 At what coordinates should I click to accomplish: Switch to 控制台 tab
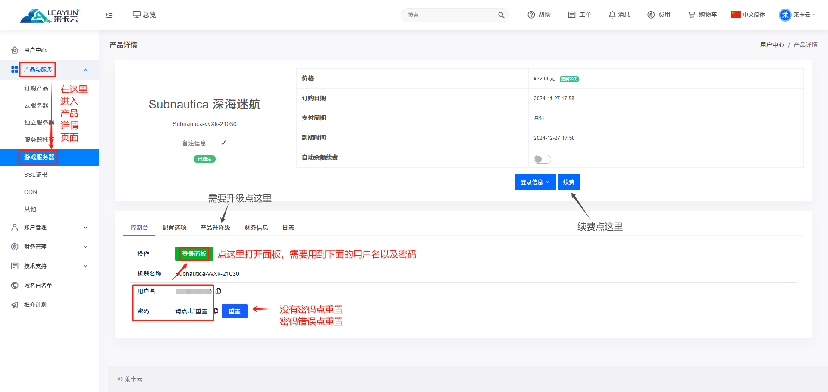[x=139, y=227]
